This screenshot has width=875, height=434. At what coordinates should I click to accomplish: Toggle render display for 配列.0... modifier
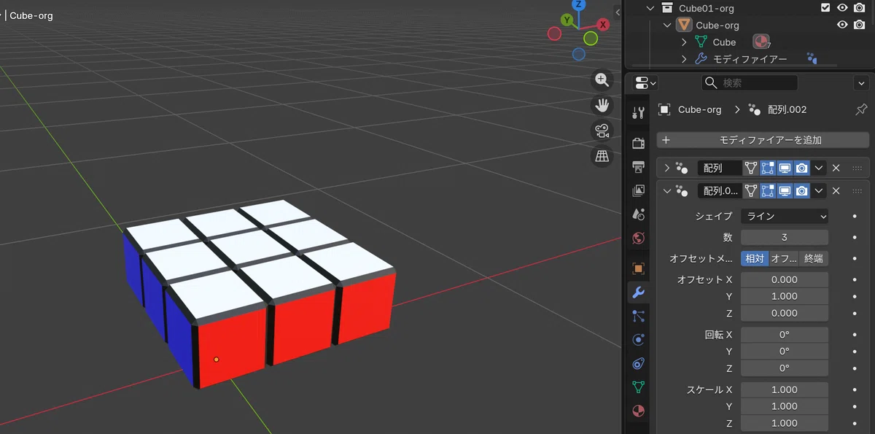(801, 191)
